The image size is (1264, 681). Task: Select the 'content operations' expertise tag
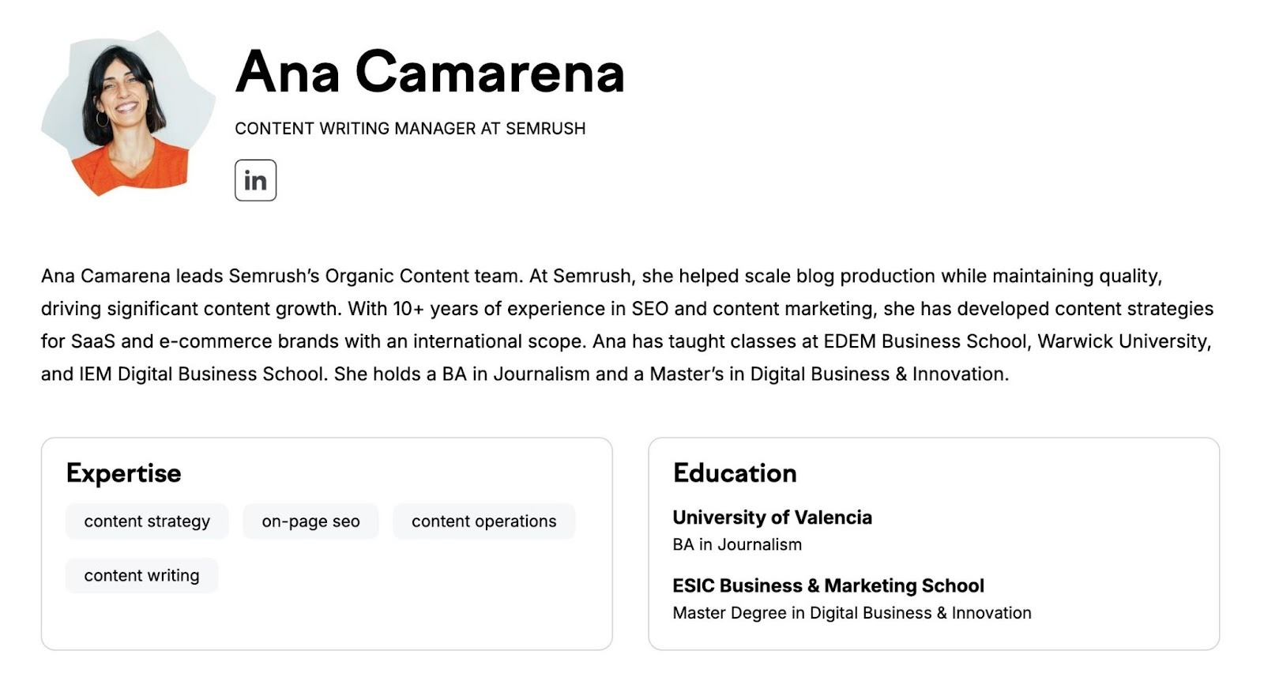[484, 521]
